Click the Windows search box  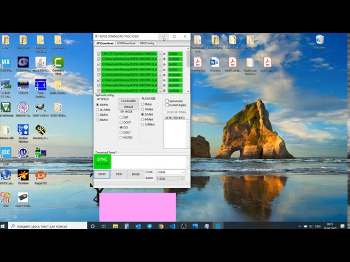(48, 227)
